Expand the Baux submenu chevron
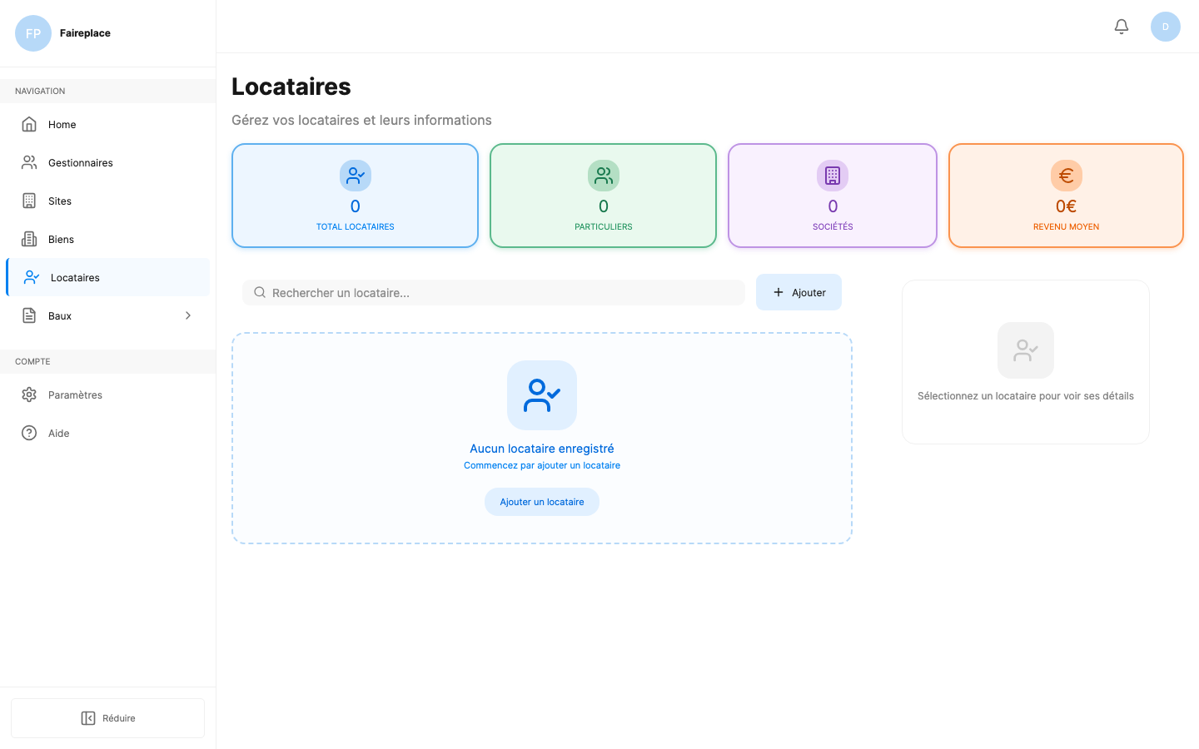 tap(187, 315)
